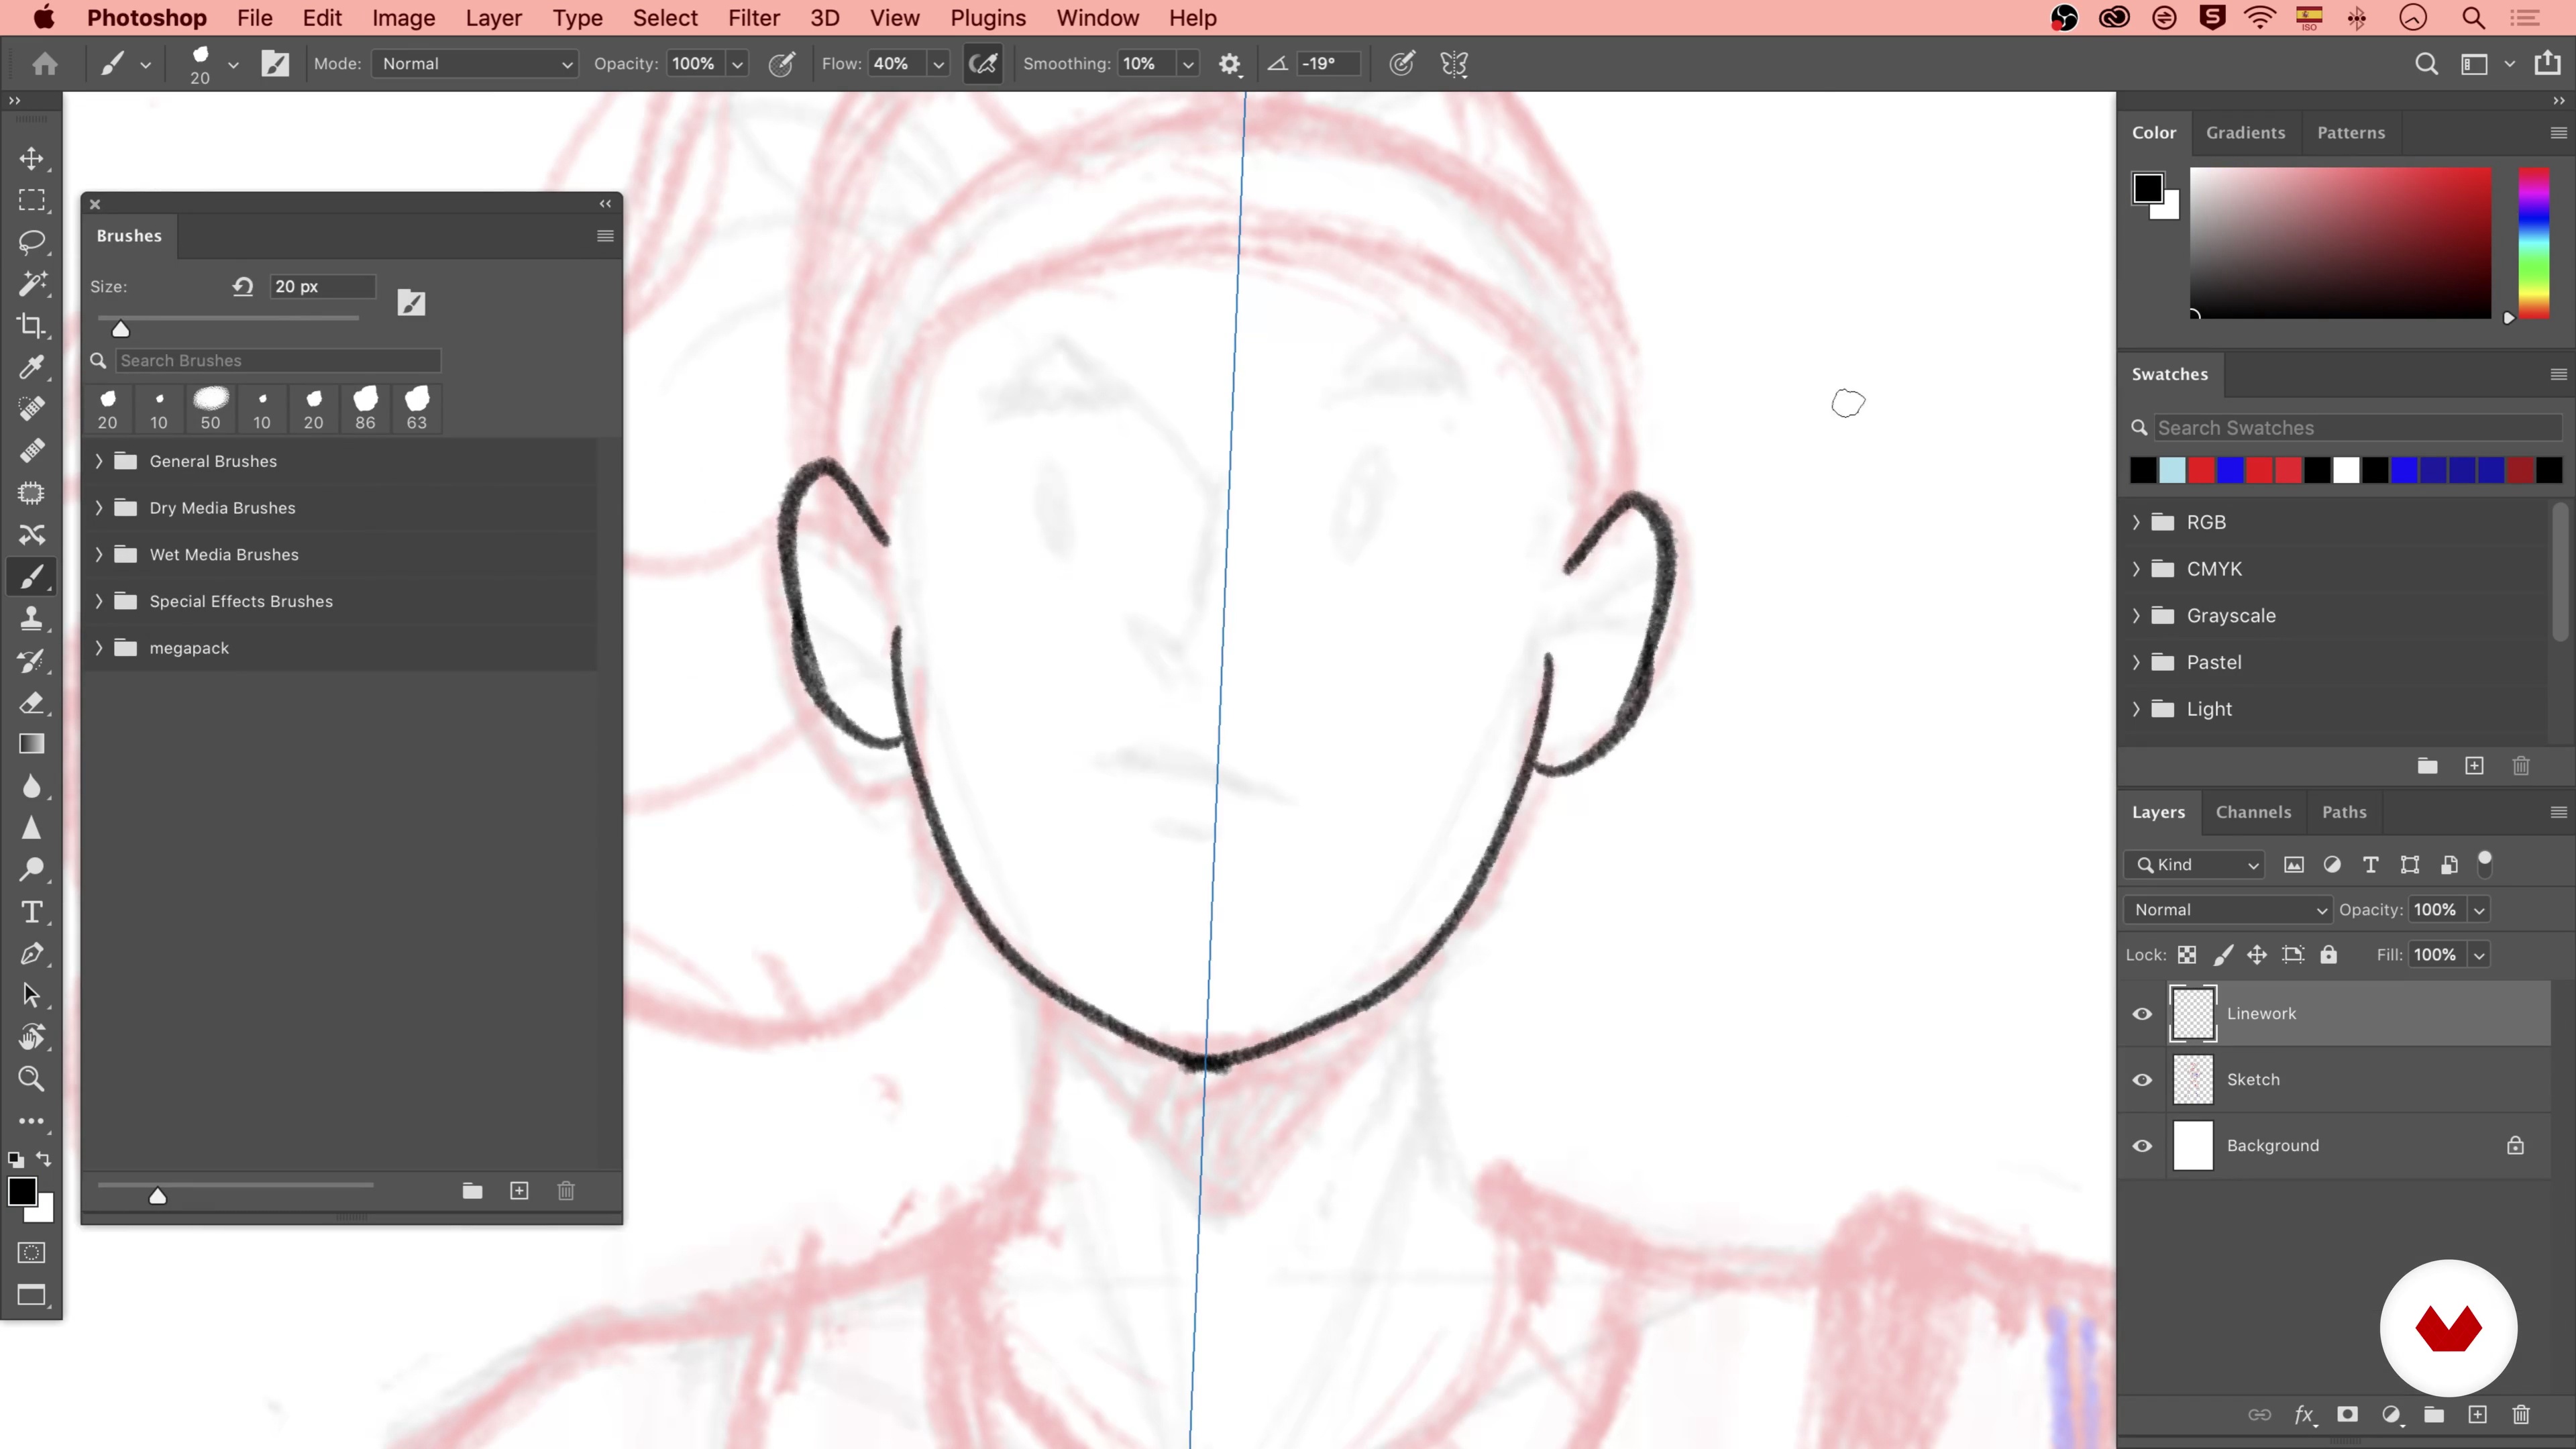The image size is (2576, 1449).
Task: Expand megapack brush folder
Action: pos(98,648)
